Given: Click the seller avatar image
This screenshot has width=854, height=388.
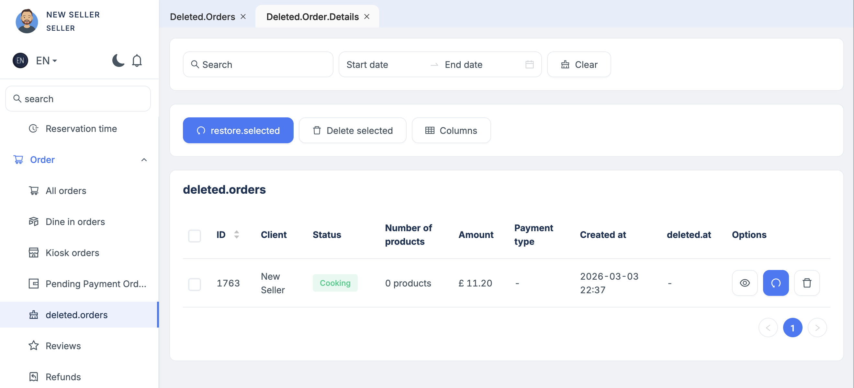Looking at the screenshot, I should pos(27,21).
